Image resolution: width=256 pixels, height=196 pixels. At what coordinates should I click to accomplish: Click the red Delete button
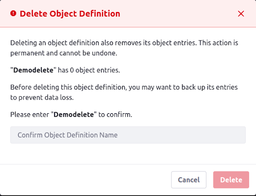tap(231, 180)
